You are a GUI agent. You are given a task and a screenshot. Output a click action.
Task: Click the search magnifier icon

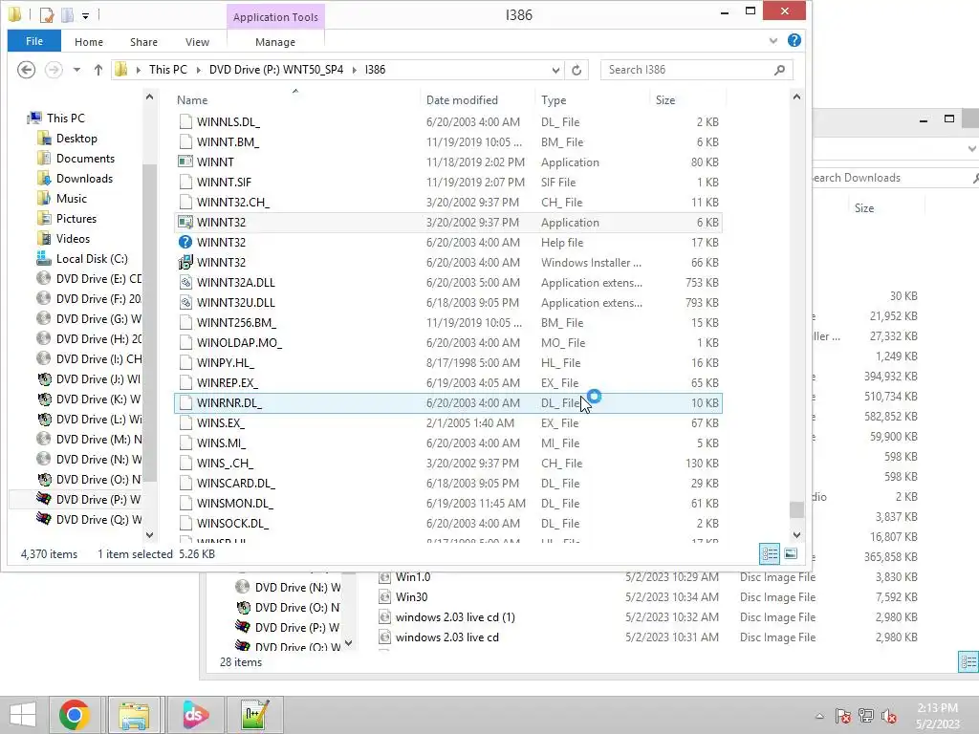[x=779, y=70]
